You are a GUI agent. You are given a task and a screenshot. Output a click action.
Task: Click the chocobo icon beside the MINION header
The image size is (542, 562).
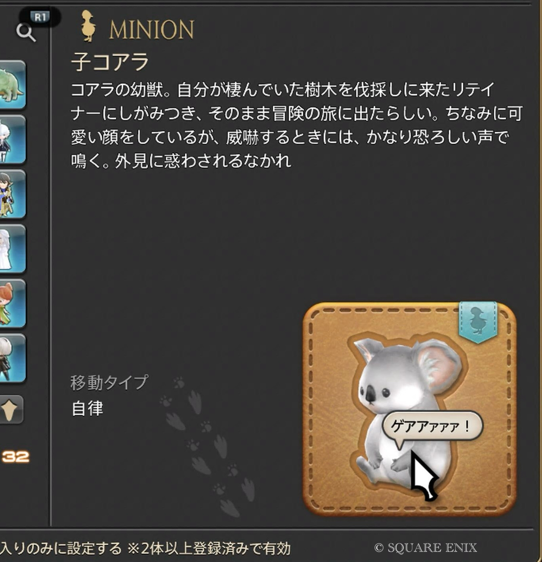tap(89, 26)
